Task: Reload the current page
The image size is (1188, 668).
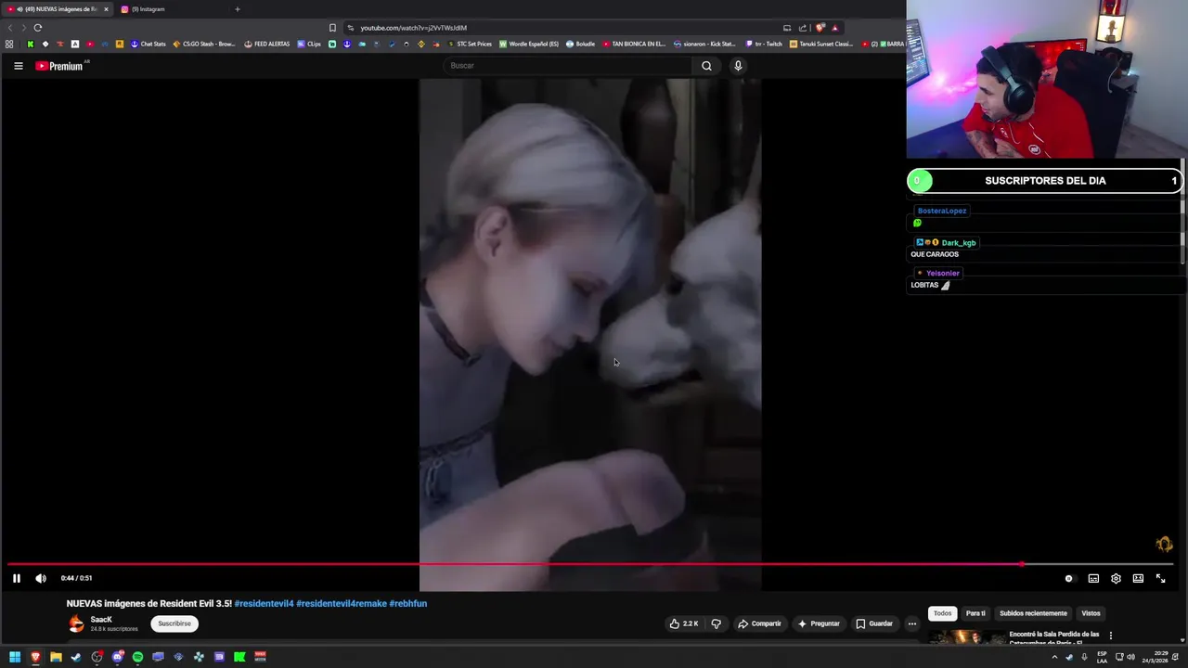Action: (x=38, y=28)
